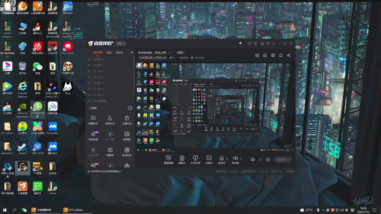Add a new scene with plus button
381x214 pixels.
132,52
